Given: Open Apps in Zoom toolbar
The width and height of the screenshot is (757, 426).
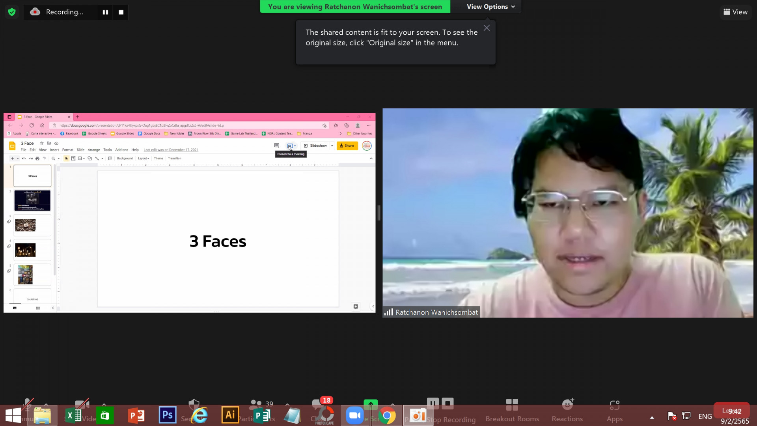Looking at the screenshot, I should click(x=615, y=411).
